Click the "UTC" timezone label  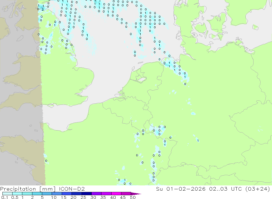(236, 189)
